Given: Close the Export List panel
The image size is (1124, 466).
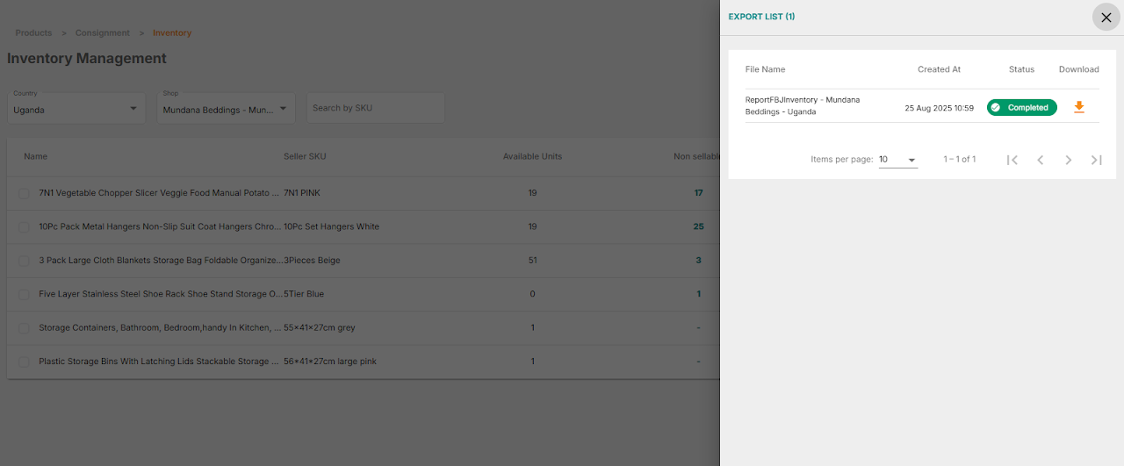Looking at the screenshot, I should tap(1106, 17).
